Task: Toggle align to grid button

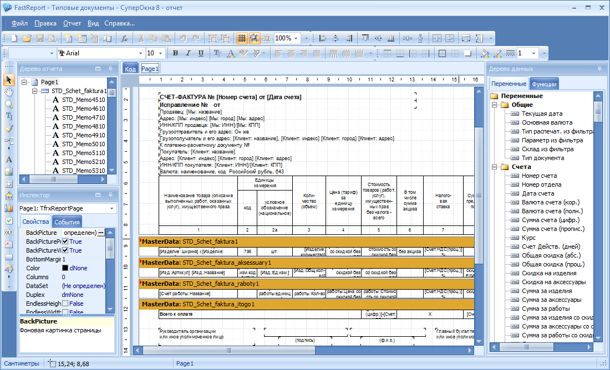Action: [x=255, y=38]
